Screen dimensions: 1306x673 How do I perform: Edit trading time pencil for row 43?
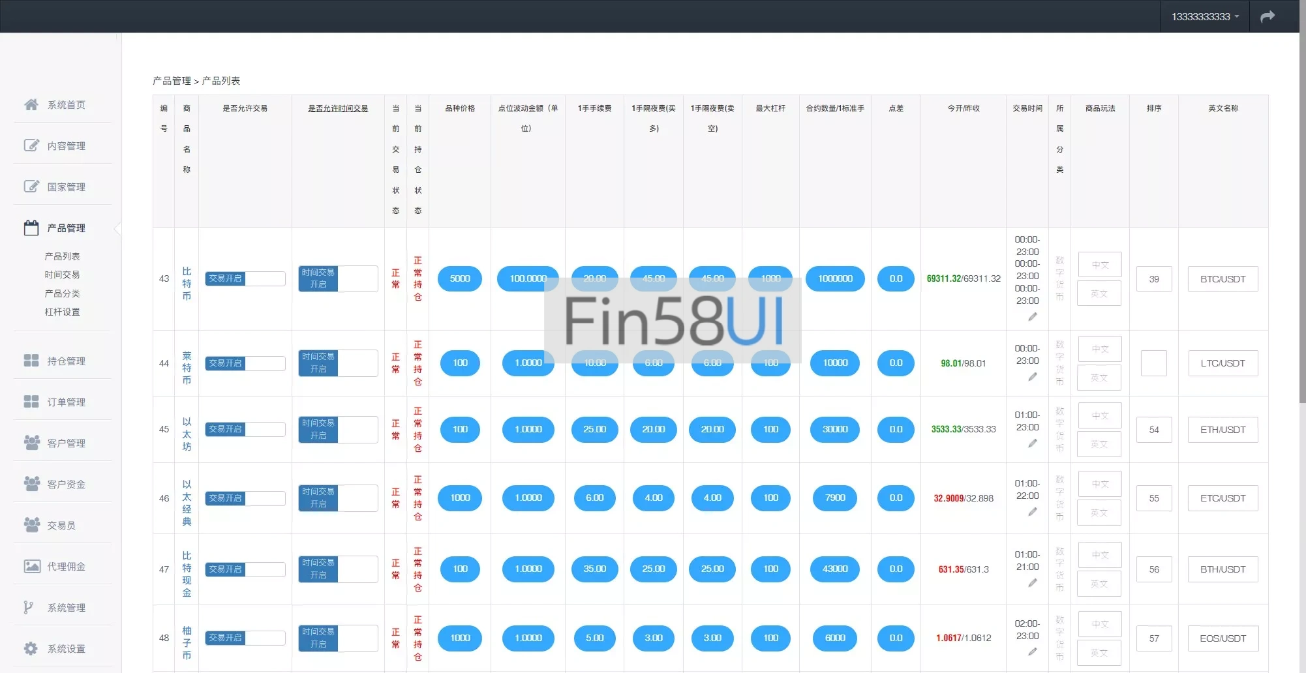point(1032,317)
